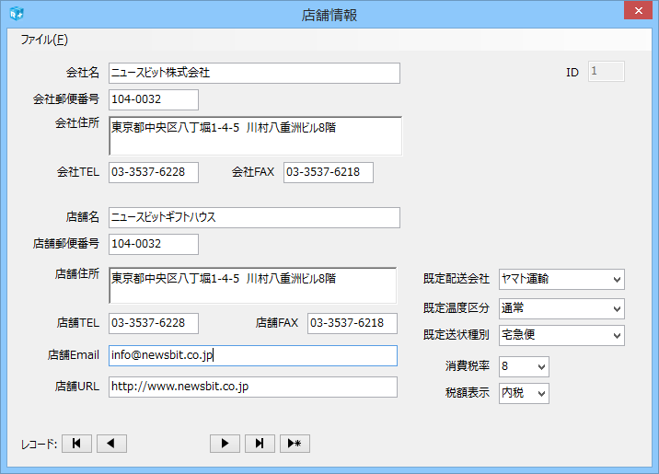Close the 店舗情報 window

pyautogui.click(x=638, y=10)
